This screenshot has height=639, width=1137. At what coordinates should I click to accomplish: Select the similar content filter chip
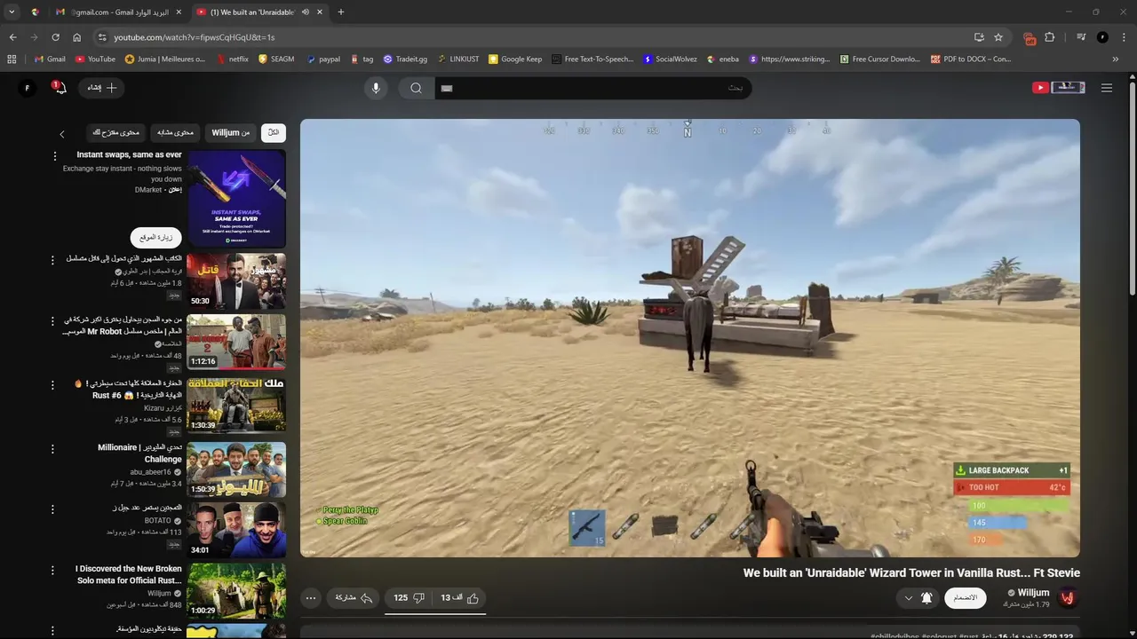point(175,132)
